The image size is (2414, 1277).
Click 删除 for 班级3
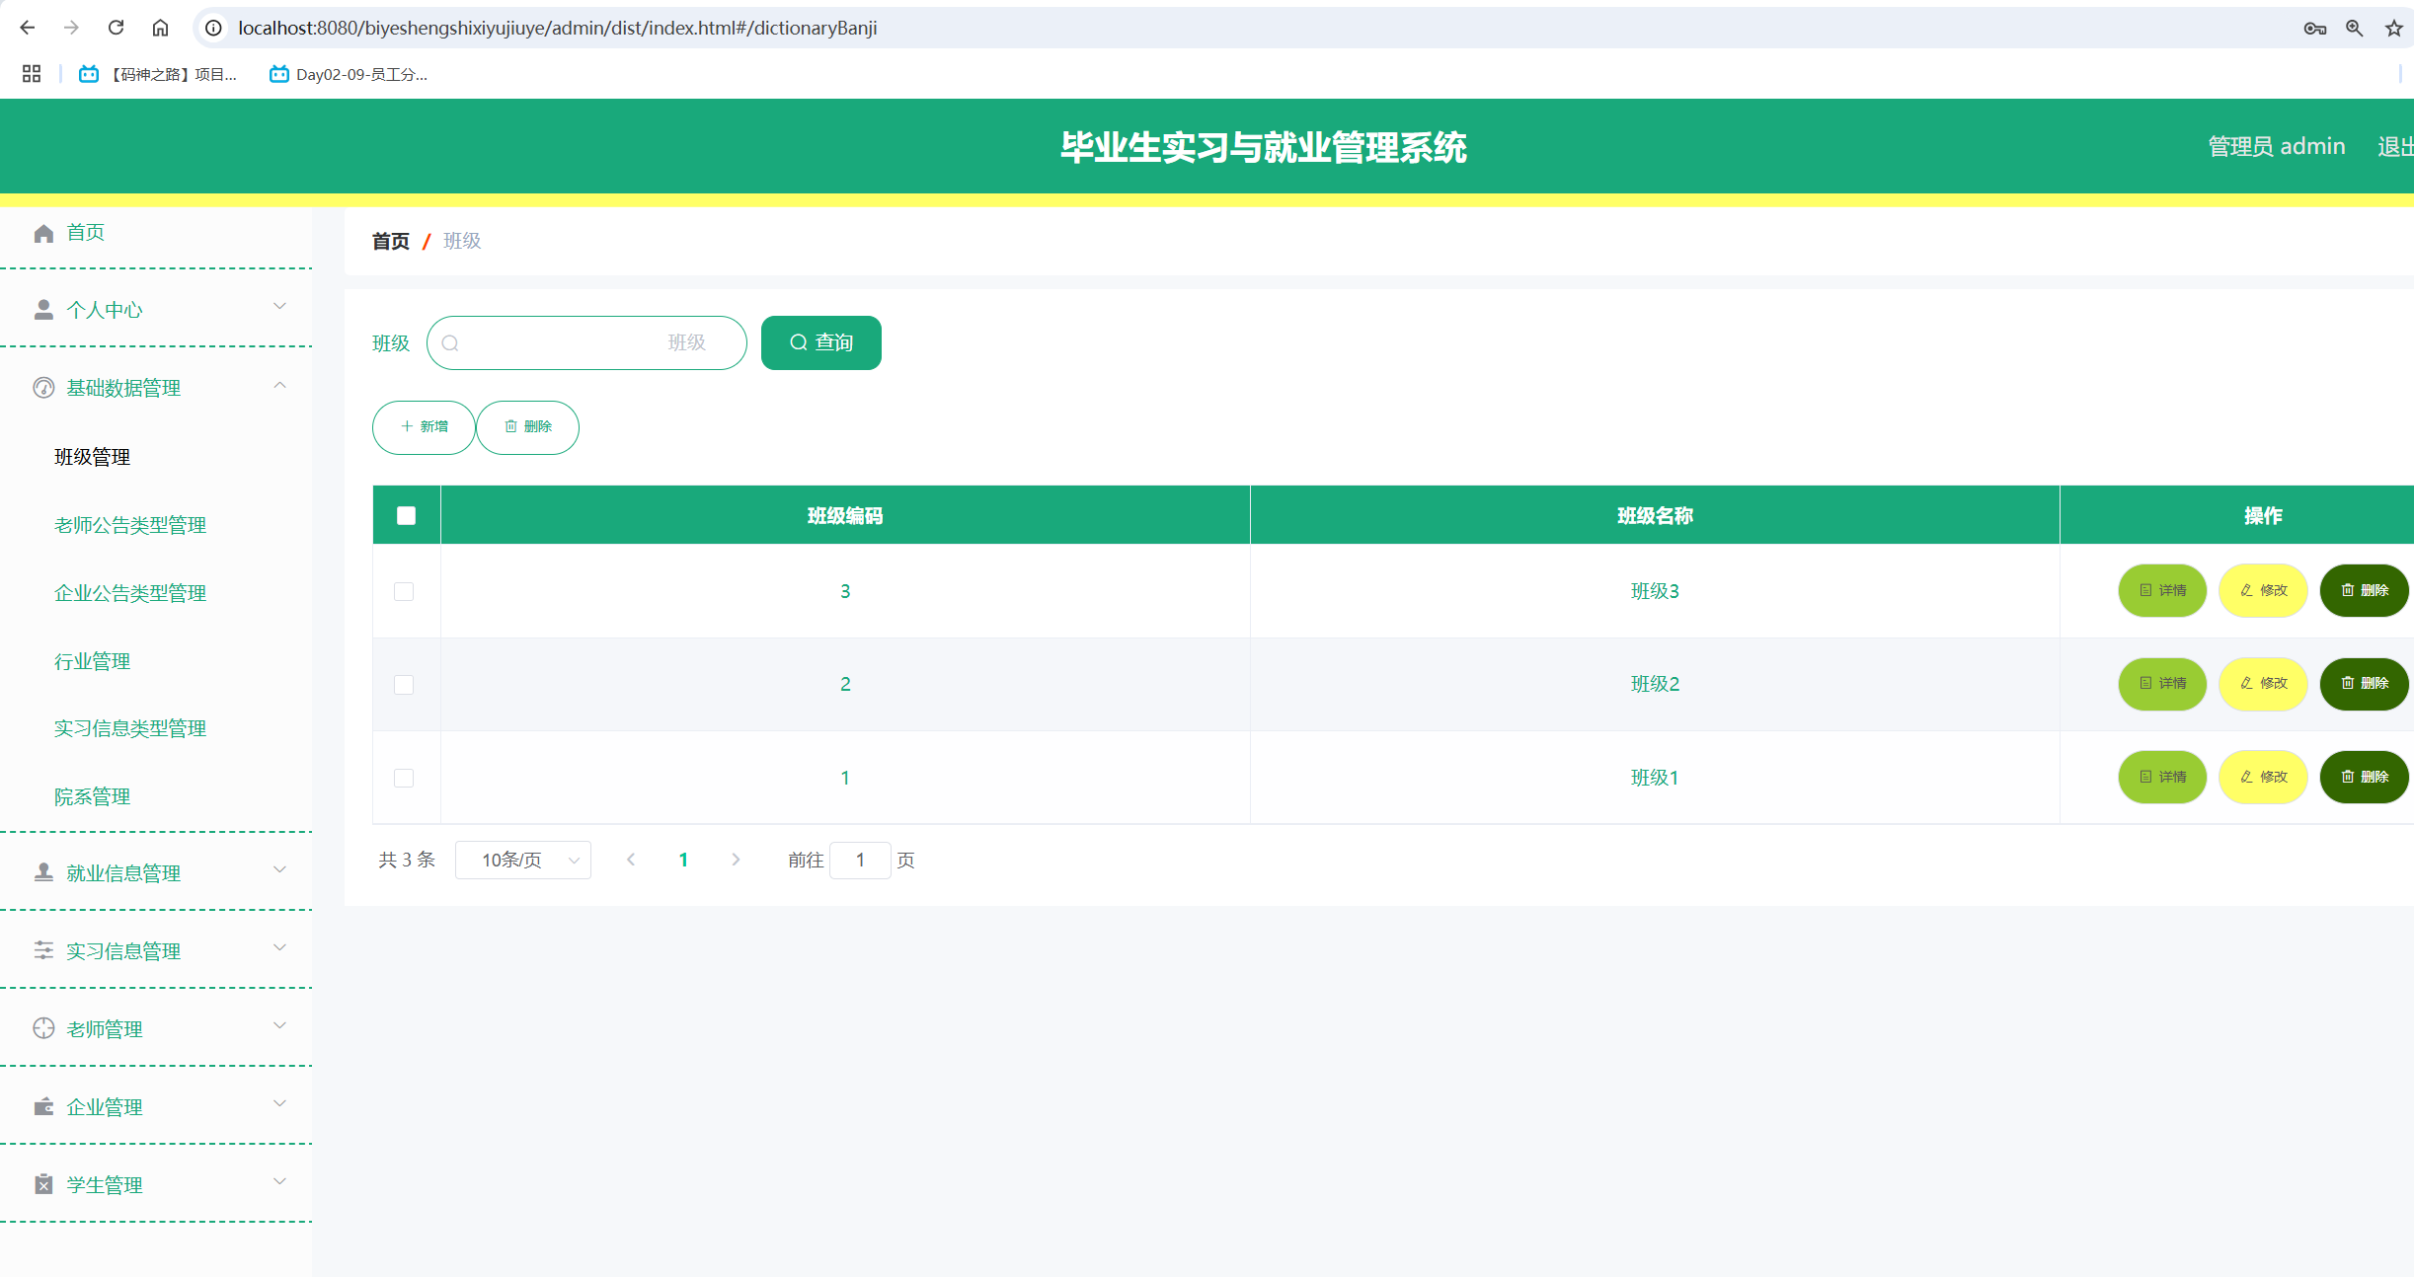point(2365,590)
